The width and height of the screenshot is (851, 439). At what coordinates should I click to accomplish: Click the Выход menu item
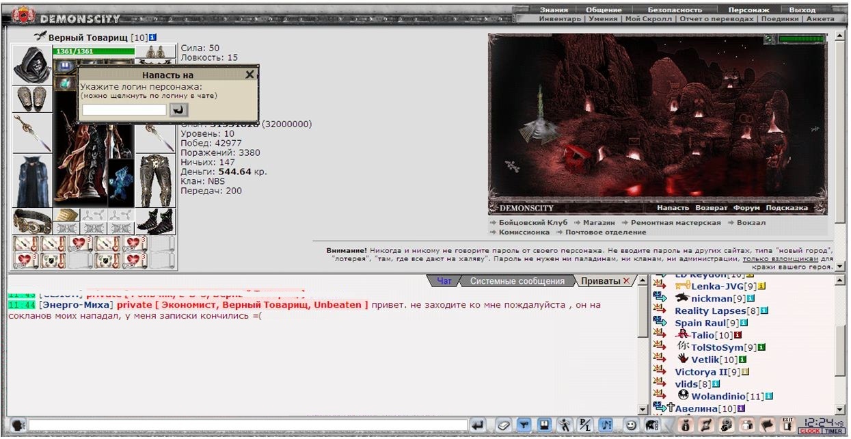(802, 10)
